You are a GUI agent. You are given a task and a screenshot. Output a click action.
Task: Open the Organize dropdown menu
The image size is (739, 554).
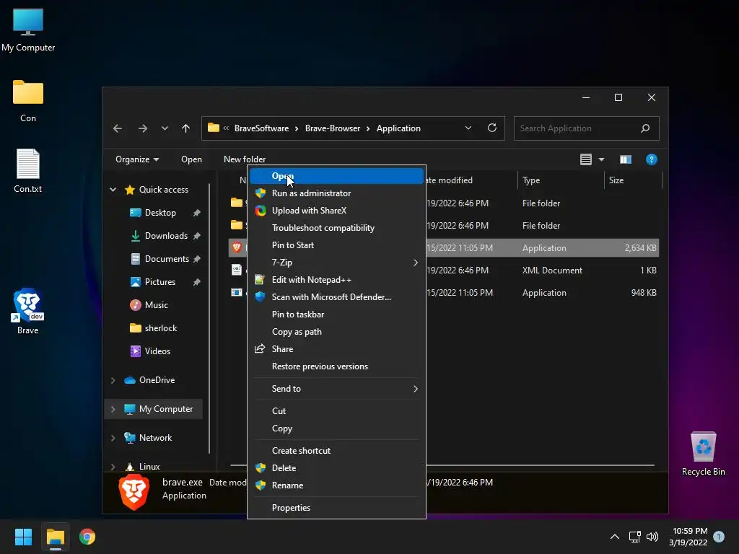(x=137, y=159)
